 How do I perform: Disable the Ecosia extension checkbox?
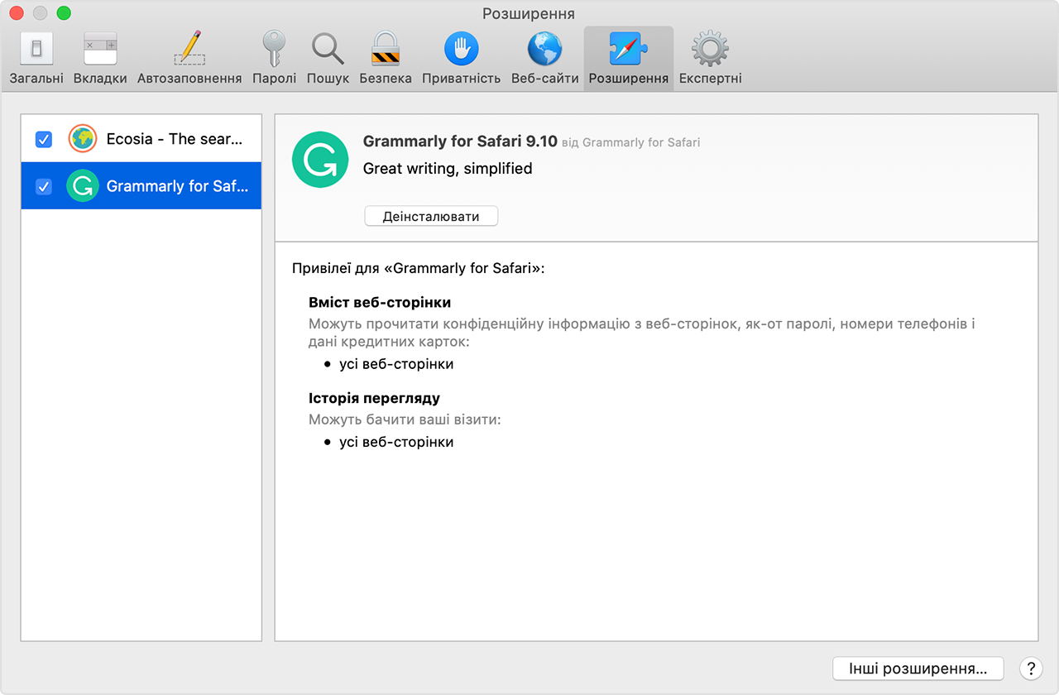tap(44, 139)
